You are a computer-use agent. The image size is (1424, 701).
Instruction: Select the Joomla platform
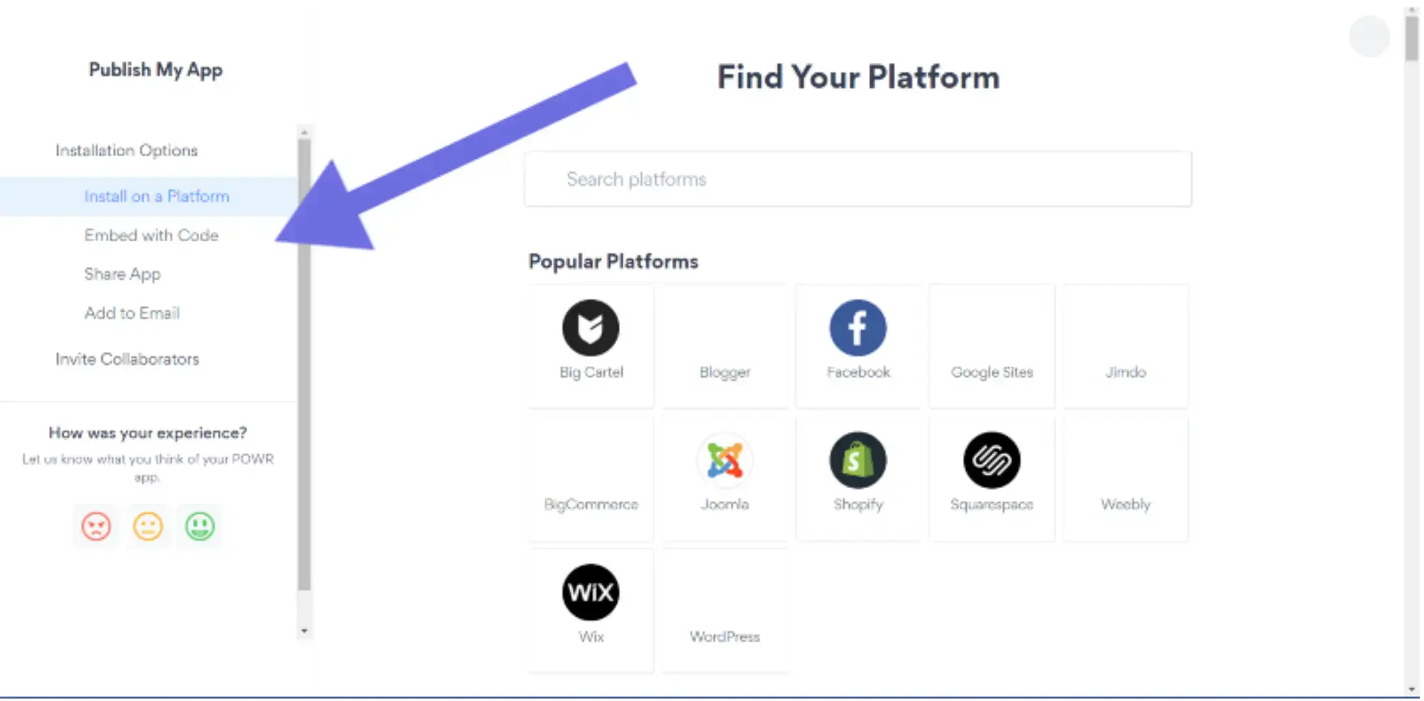[x=724, y=478]
